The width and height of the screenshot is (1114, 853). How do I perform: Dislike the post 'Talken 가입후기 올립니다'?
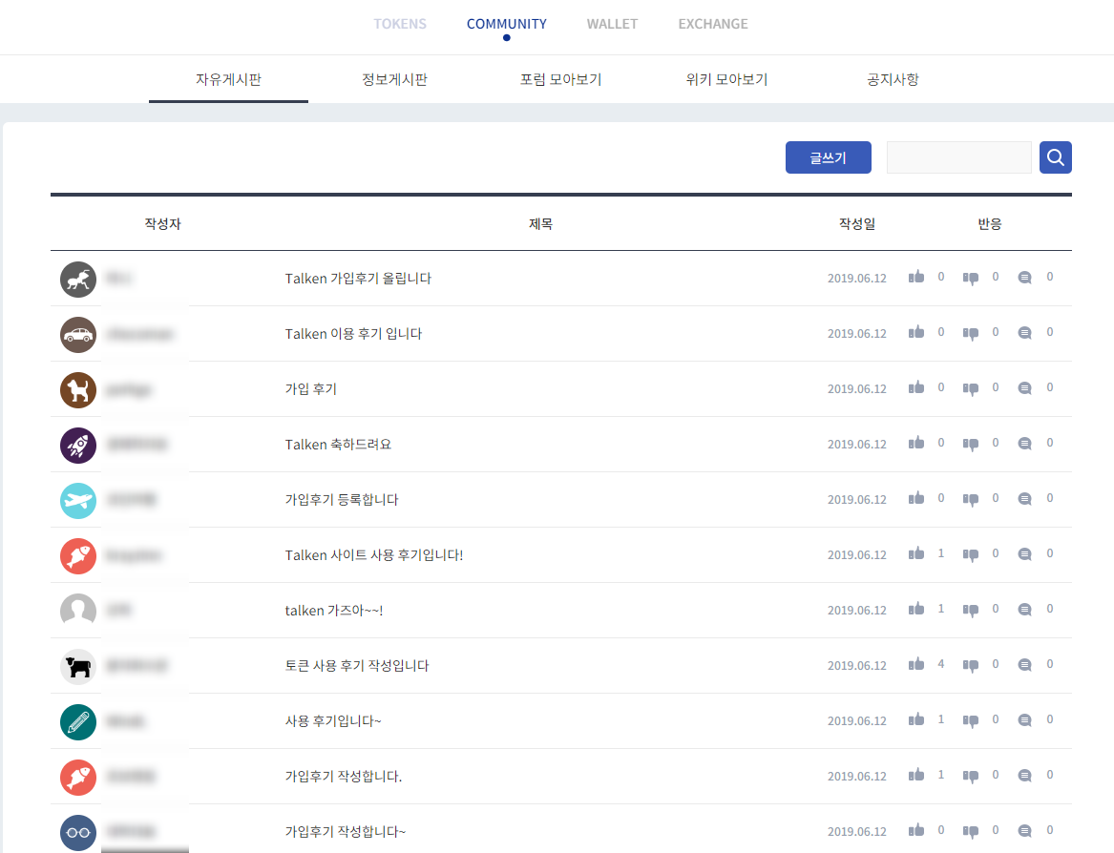(971, 279)
